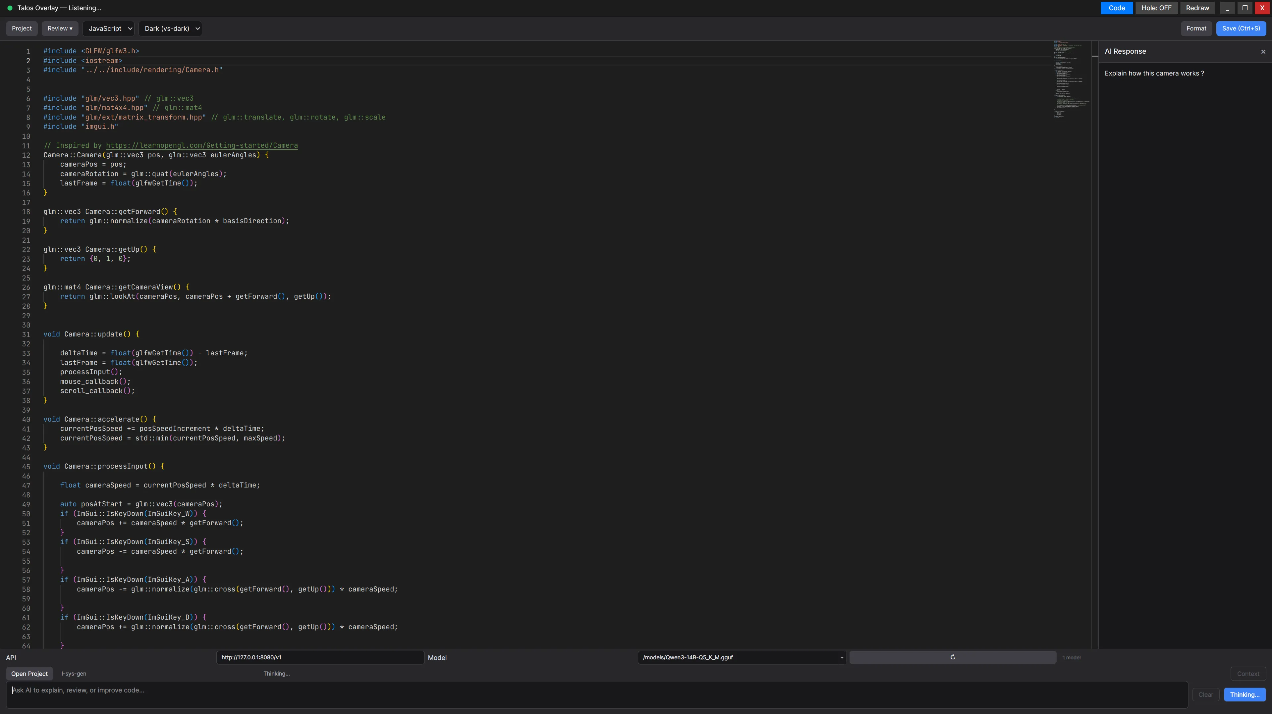Expand the Review dropdown menu
This screenshot has height=714, width=1272.
60,28
